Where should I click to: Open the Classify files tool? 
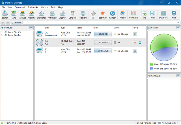[32, 15]
